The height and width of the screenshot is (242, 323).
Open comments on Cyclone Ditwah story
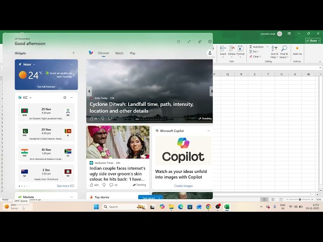tap(110, 118)
